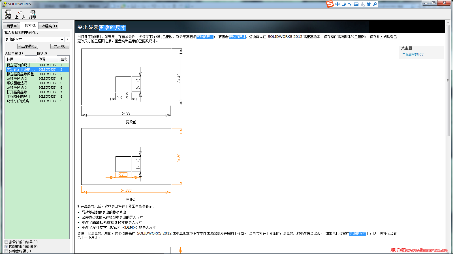Click the user account icon in IME bar
The image size is (453, 254).
[362, 4]
